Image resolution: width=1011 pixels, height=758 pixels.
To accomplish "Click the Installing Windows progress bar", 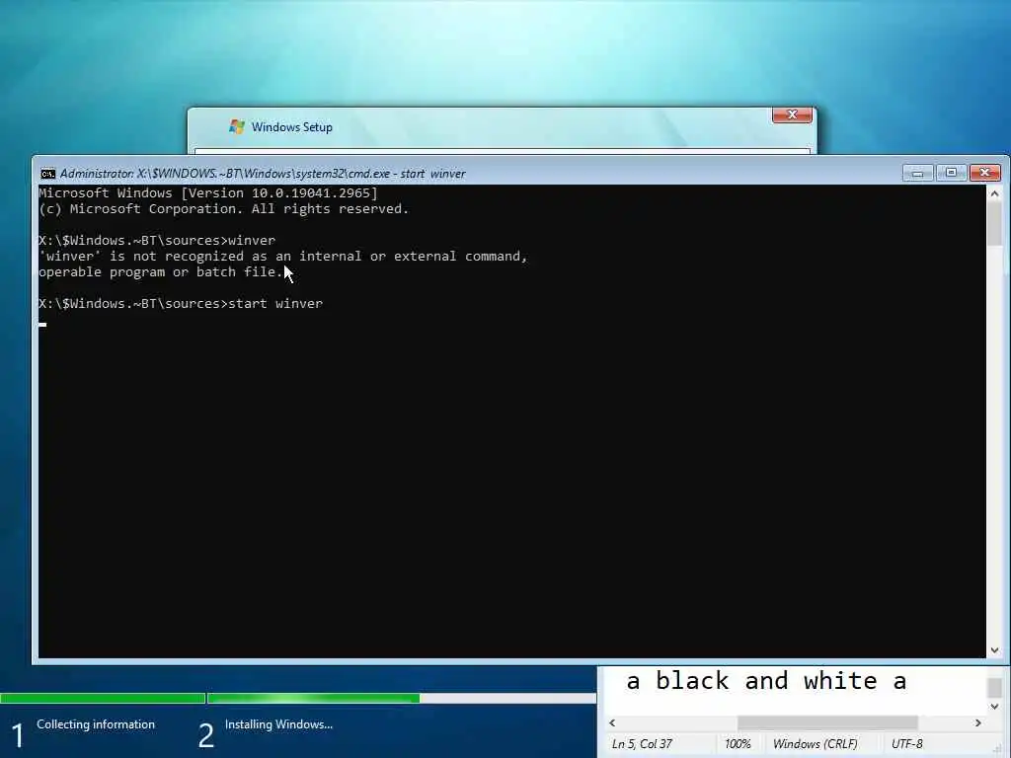I will [402, 698].
